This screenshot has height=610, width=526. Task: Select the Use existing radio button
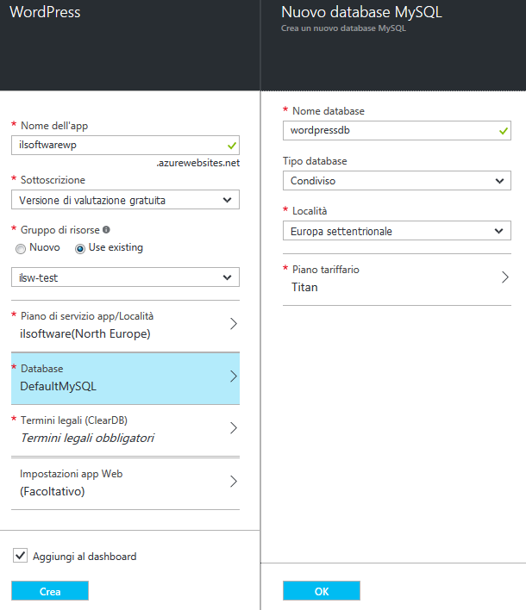pyautogui.click(x=81, y=247)
